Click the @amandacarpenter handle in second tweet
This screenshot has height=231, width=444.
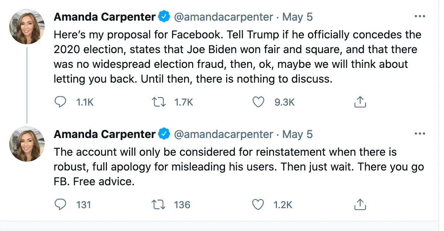(x=223, y=134)
